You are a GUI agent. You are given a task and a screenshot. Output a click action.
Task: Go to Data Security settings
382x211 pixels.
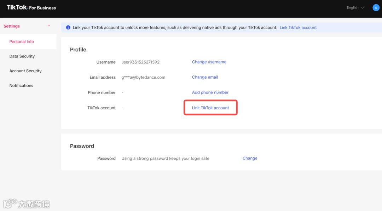(x=22, y=56)
